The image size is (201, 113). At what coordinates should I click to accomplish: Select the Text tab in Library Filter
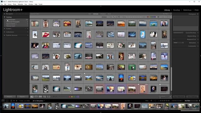click(x=90, y=14)
